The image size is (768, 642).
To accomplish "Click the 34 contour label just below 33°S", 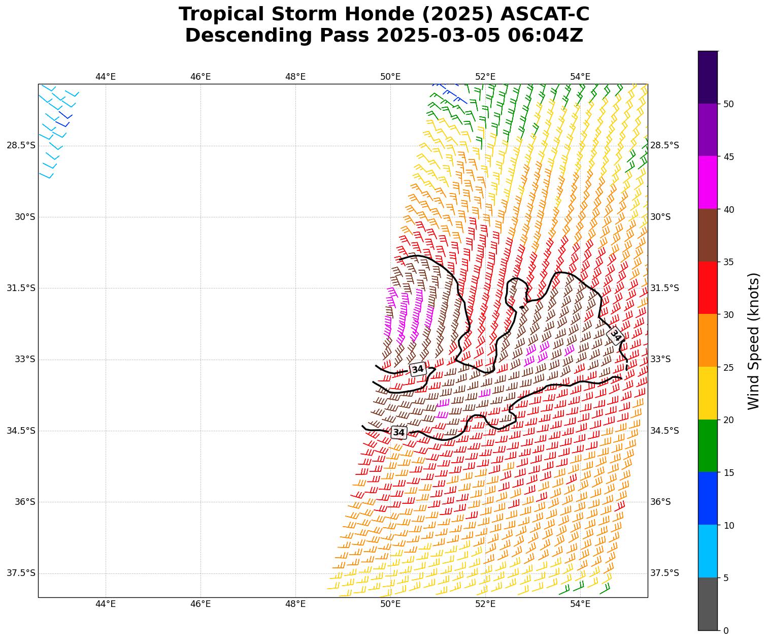I will [x=417, y=369].
